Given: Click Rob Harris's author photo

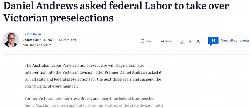Looking at the screenshot, I should tap(11, 39).
